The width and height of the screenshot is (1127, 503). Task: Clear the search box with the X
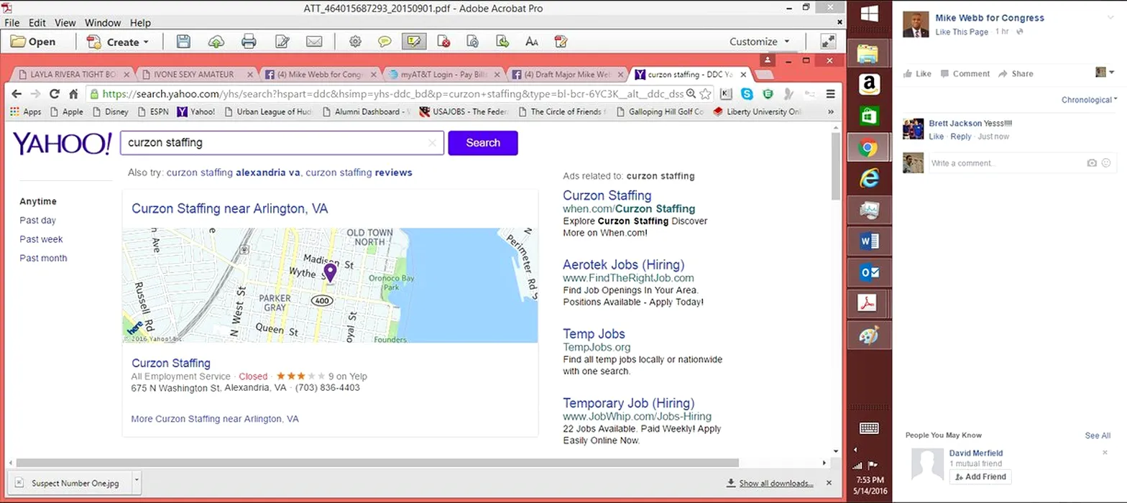pos(432,143)
